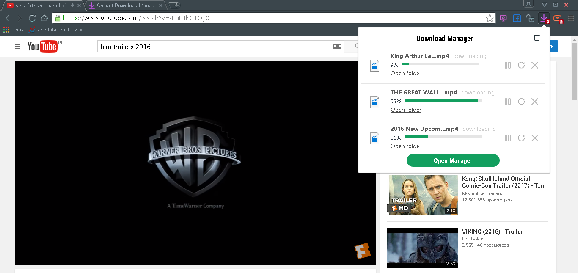
Task: Click the browser address bar
Action: coord(273,18)
